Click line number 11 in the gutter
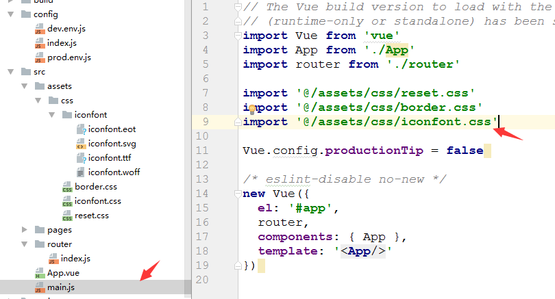Screen dimensions: 555x299 pos(201,136)
